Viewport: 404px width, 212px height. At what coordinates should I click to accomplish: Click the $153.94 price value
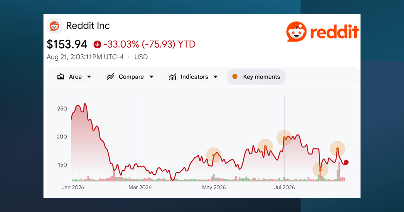(x=67, y=44)
